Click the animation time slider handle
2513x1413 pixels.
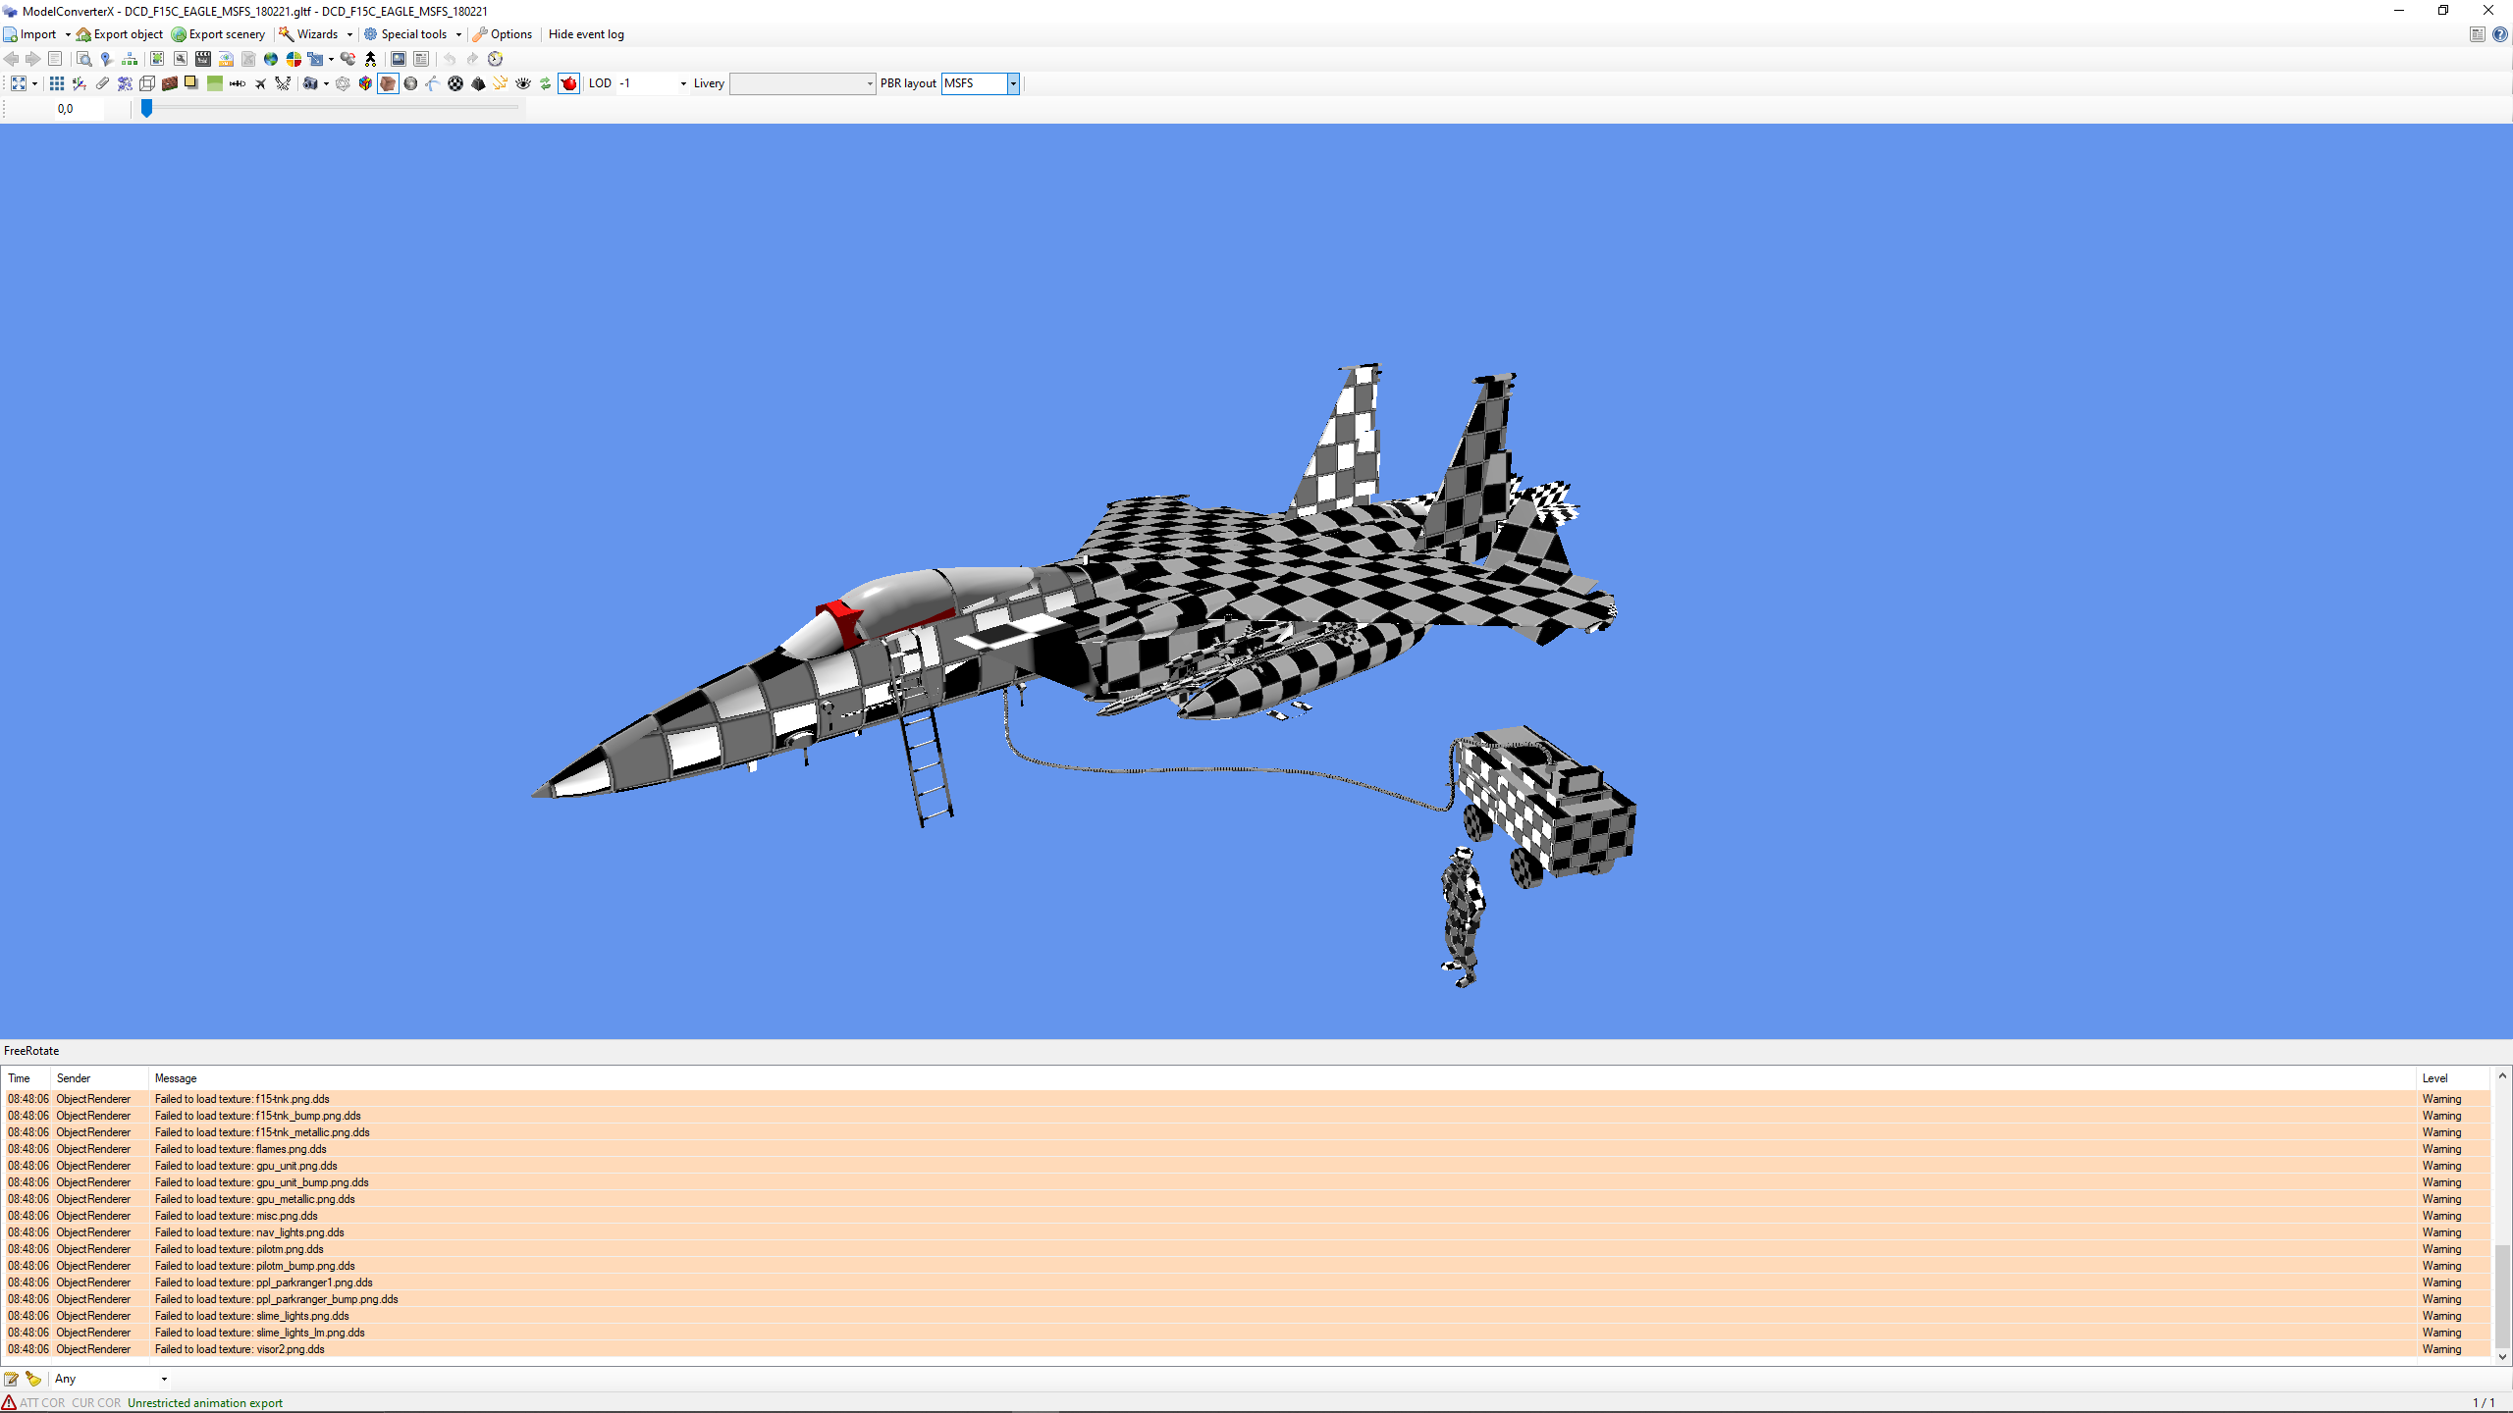point(146,109)
